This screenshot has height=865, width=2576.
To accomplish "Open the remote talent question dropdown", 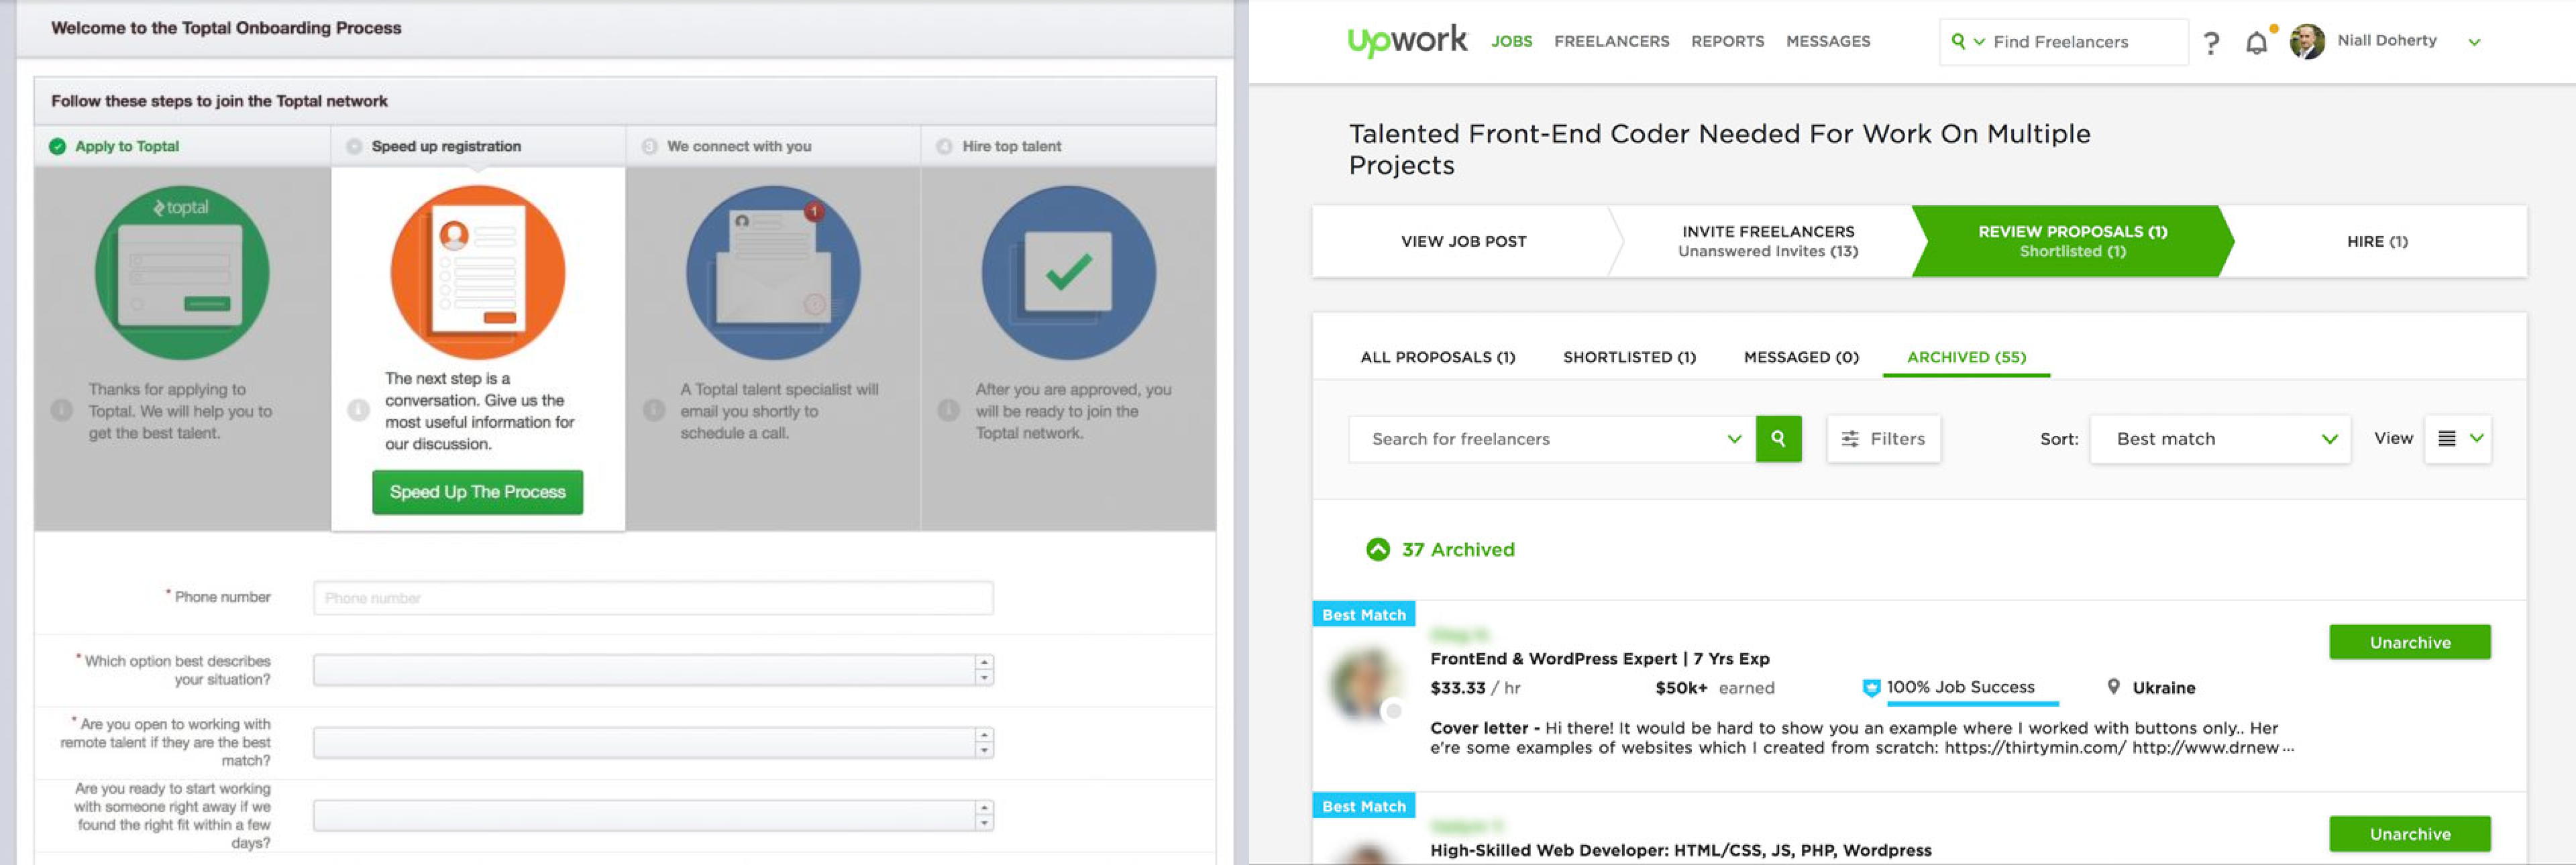I will pos(653,743).
